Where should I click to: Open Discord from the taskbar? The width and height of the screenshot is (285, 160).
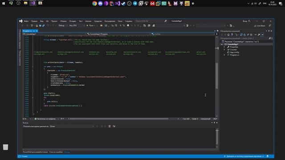[100, 3]
